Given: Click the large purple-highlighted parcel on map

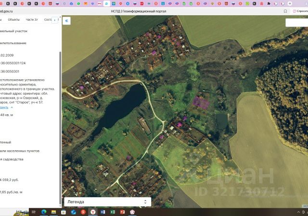Looking at the screenshot, I should pos(201,103).
